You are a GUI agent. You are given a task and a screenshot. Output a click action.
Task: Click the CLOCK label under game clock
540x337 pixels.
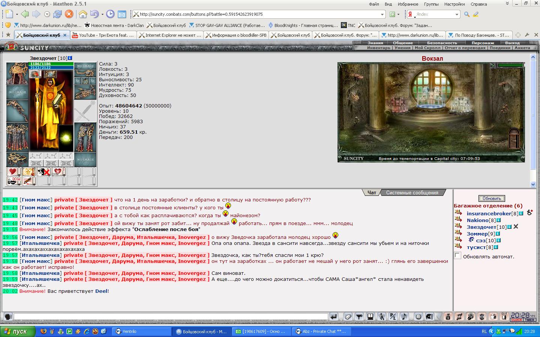point(516,320)
